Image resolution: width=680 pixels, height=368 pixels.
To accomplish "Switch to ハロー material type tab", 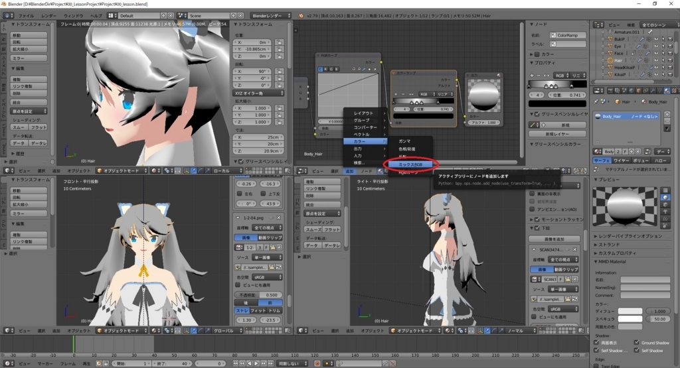I will 661,160.
